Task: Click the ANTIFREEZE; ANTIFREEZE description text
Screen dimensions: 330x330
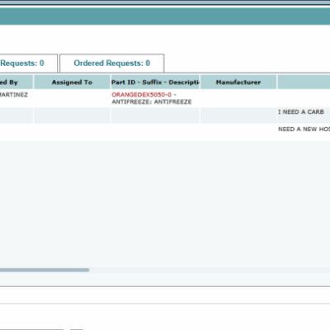Action: click(x=152, y=101)
